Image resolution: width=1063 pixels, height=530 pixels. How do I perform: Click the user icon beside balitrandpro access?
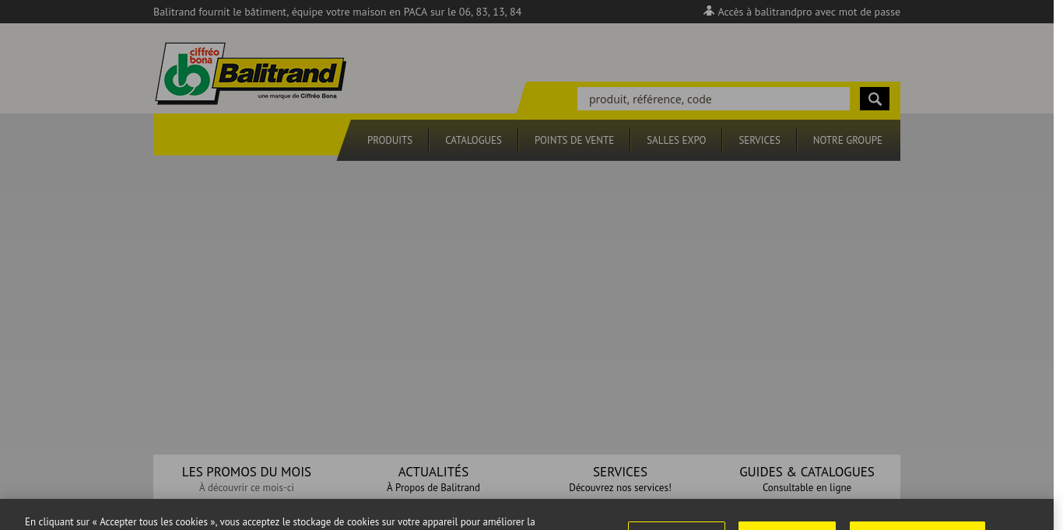708,11
